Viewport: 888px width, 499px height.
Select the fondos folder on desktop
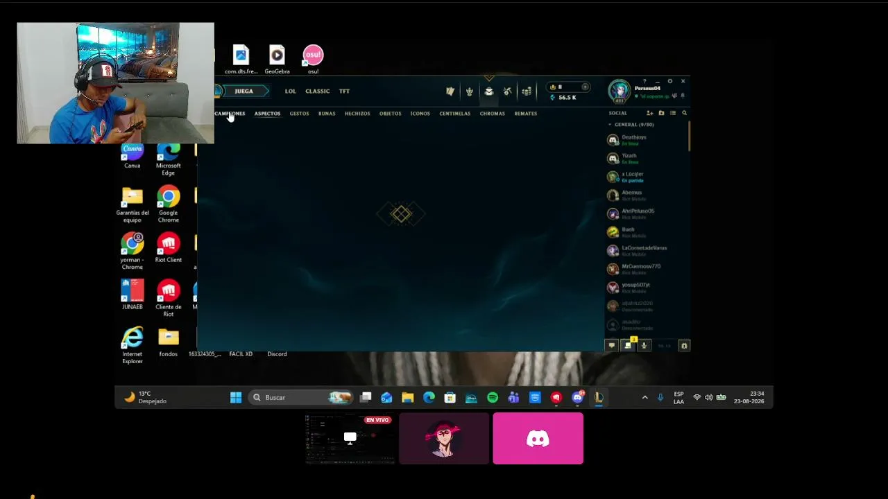click(168, 342)
